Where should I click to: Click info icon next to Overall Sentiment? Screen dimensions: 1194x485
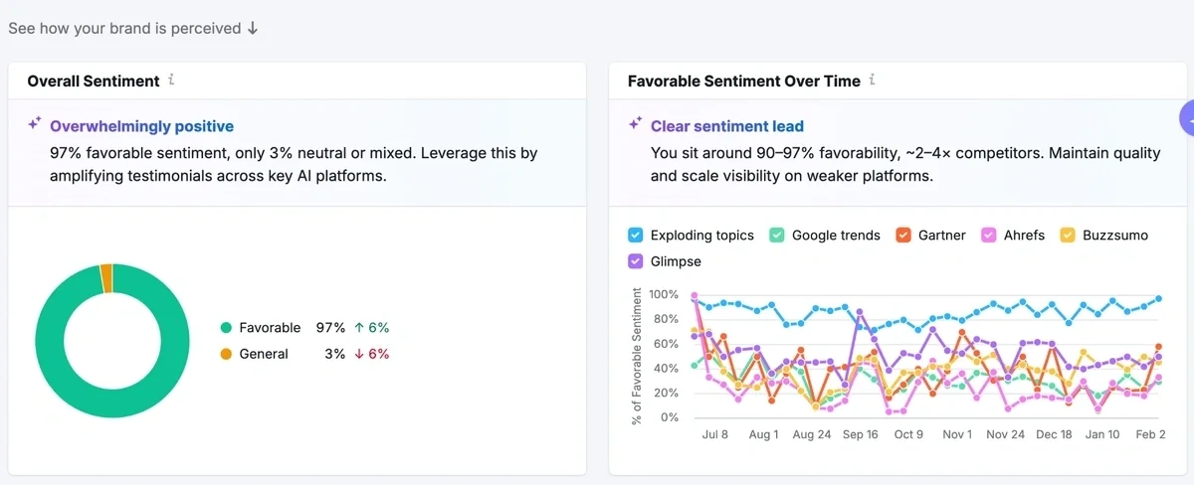[x=171, y=81]
